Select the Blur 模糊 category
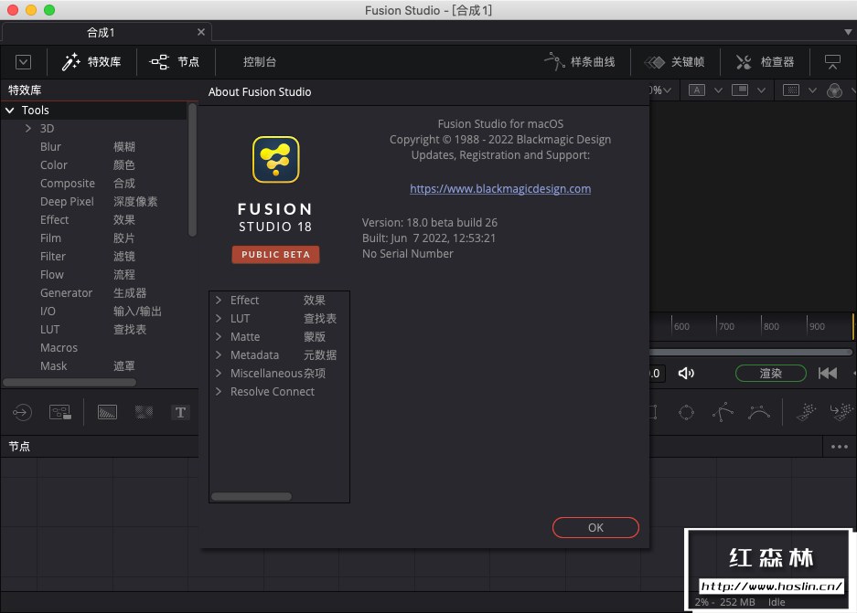 pos(88,147)
